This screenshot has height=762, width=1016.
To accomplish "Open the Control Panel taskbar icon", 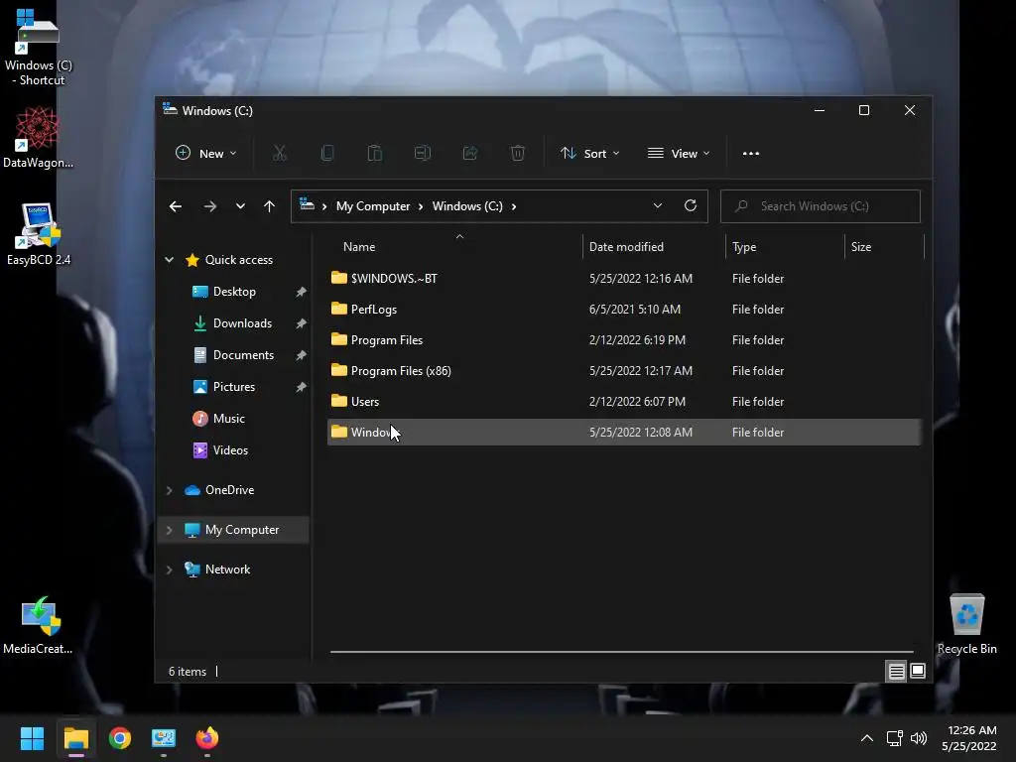I will [x=164, y=738].
